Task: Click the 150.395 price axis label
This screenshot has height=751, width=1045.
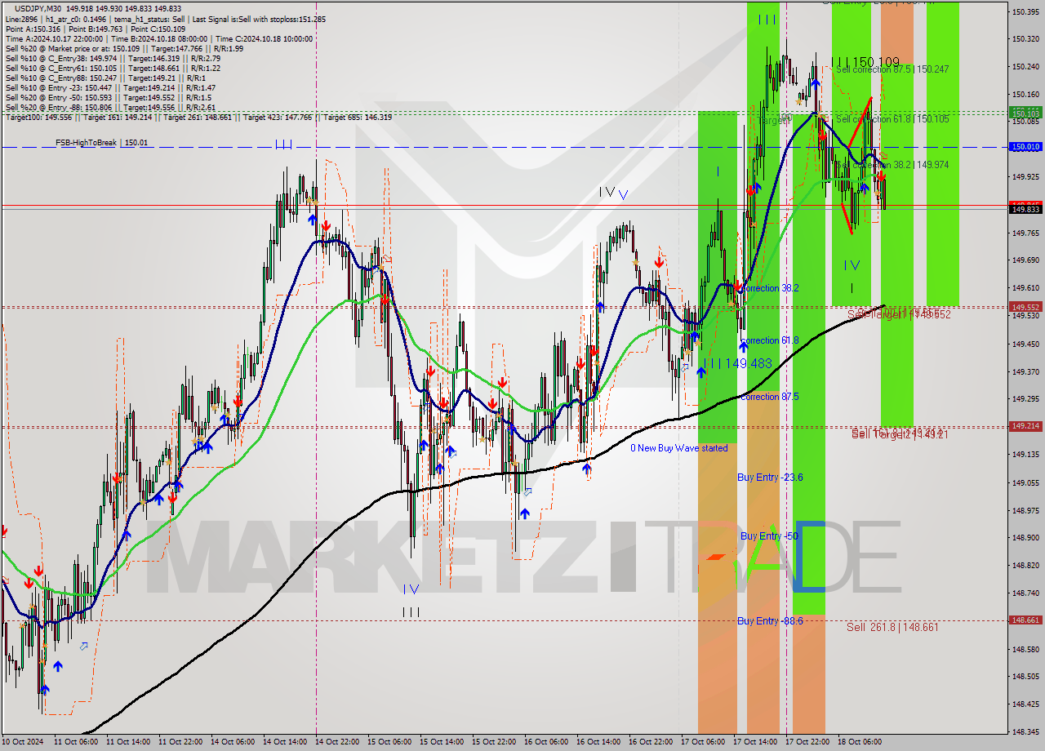Action: (x=1025, y=11)
